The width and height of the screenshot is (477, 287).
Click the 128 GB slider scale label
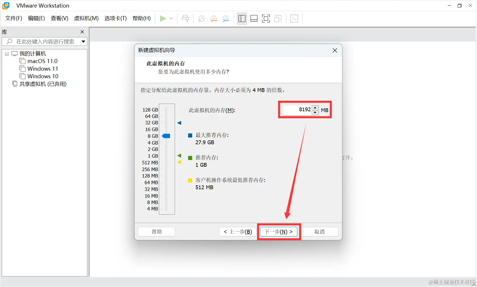pyautogui.click(x=150, y=110)
